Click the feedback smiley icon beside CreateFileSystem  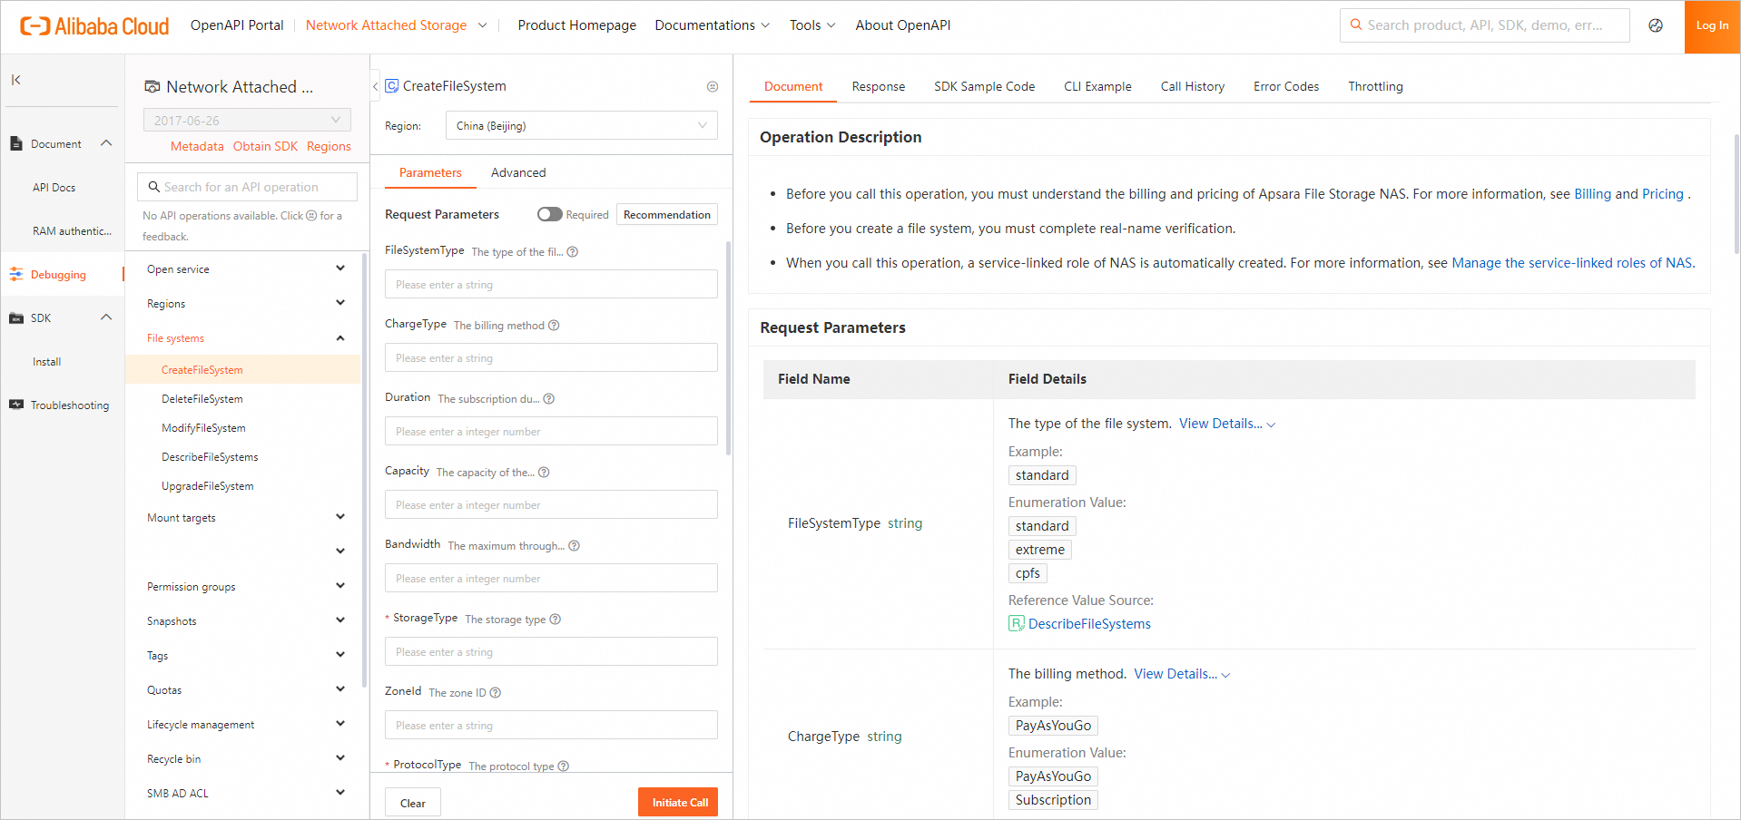(x=713, y=87)
